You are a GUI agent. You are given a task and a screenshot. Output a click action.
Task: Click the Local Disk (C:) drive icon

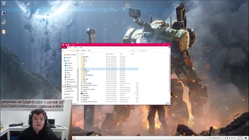click(x=65, y=79)
